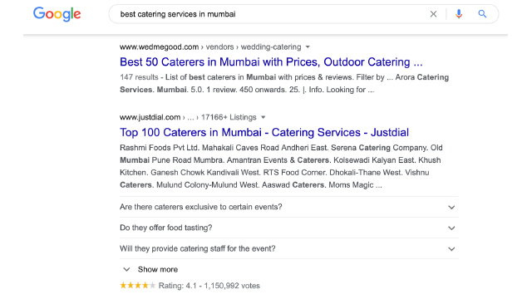532x299 pixels.
Task: Open dropdown arrow next to justdial.com listings
Action: coord(263,118)
